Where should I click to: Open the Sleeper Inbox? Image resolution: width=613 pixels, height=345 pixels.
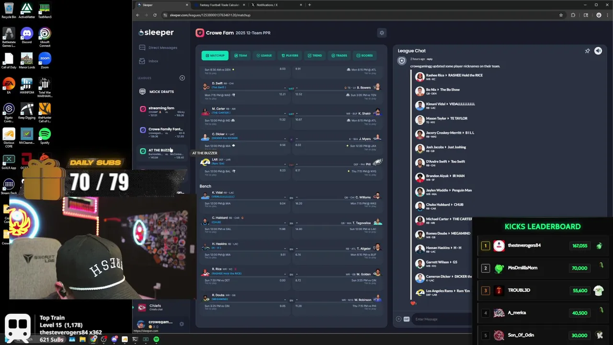tap(149, 61)
